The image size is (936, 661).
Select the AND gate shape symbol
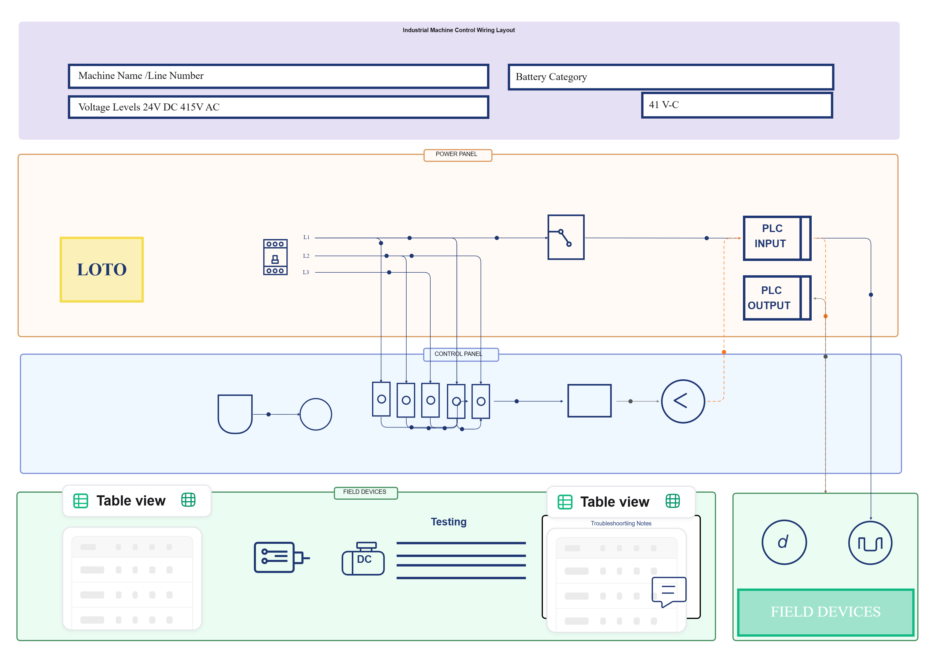[235, 414]
